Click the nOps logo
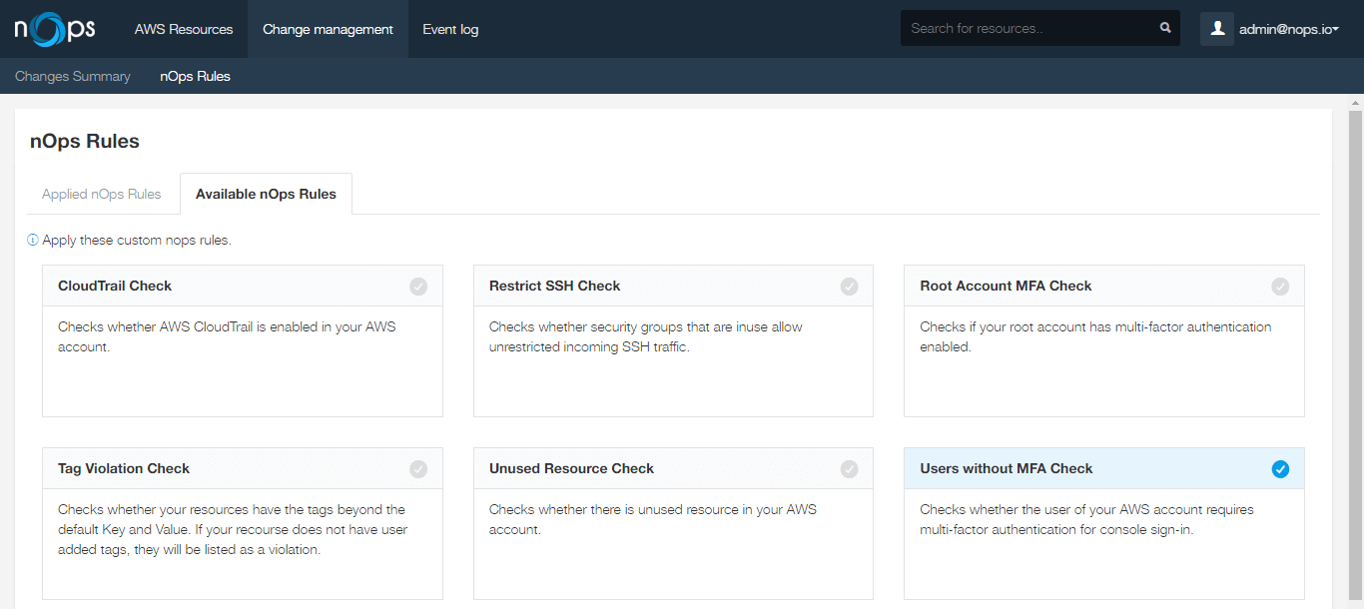1364x609 pixels. 55,29
